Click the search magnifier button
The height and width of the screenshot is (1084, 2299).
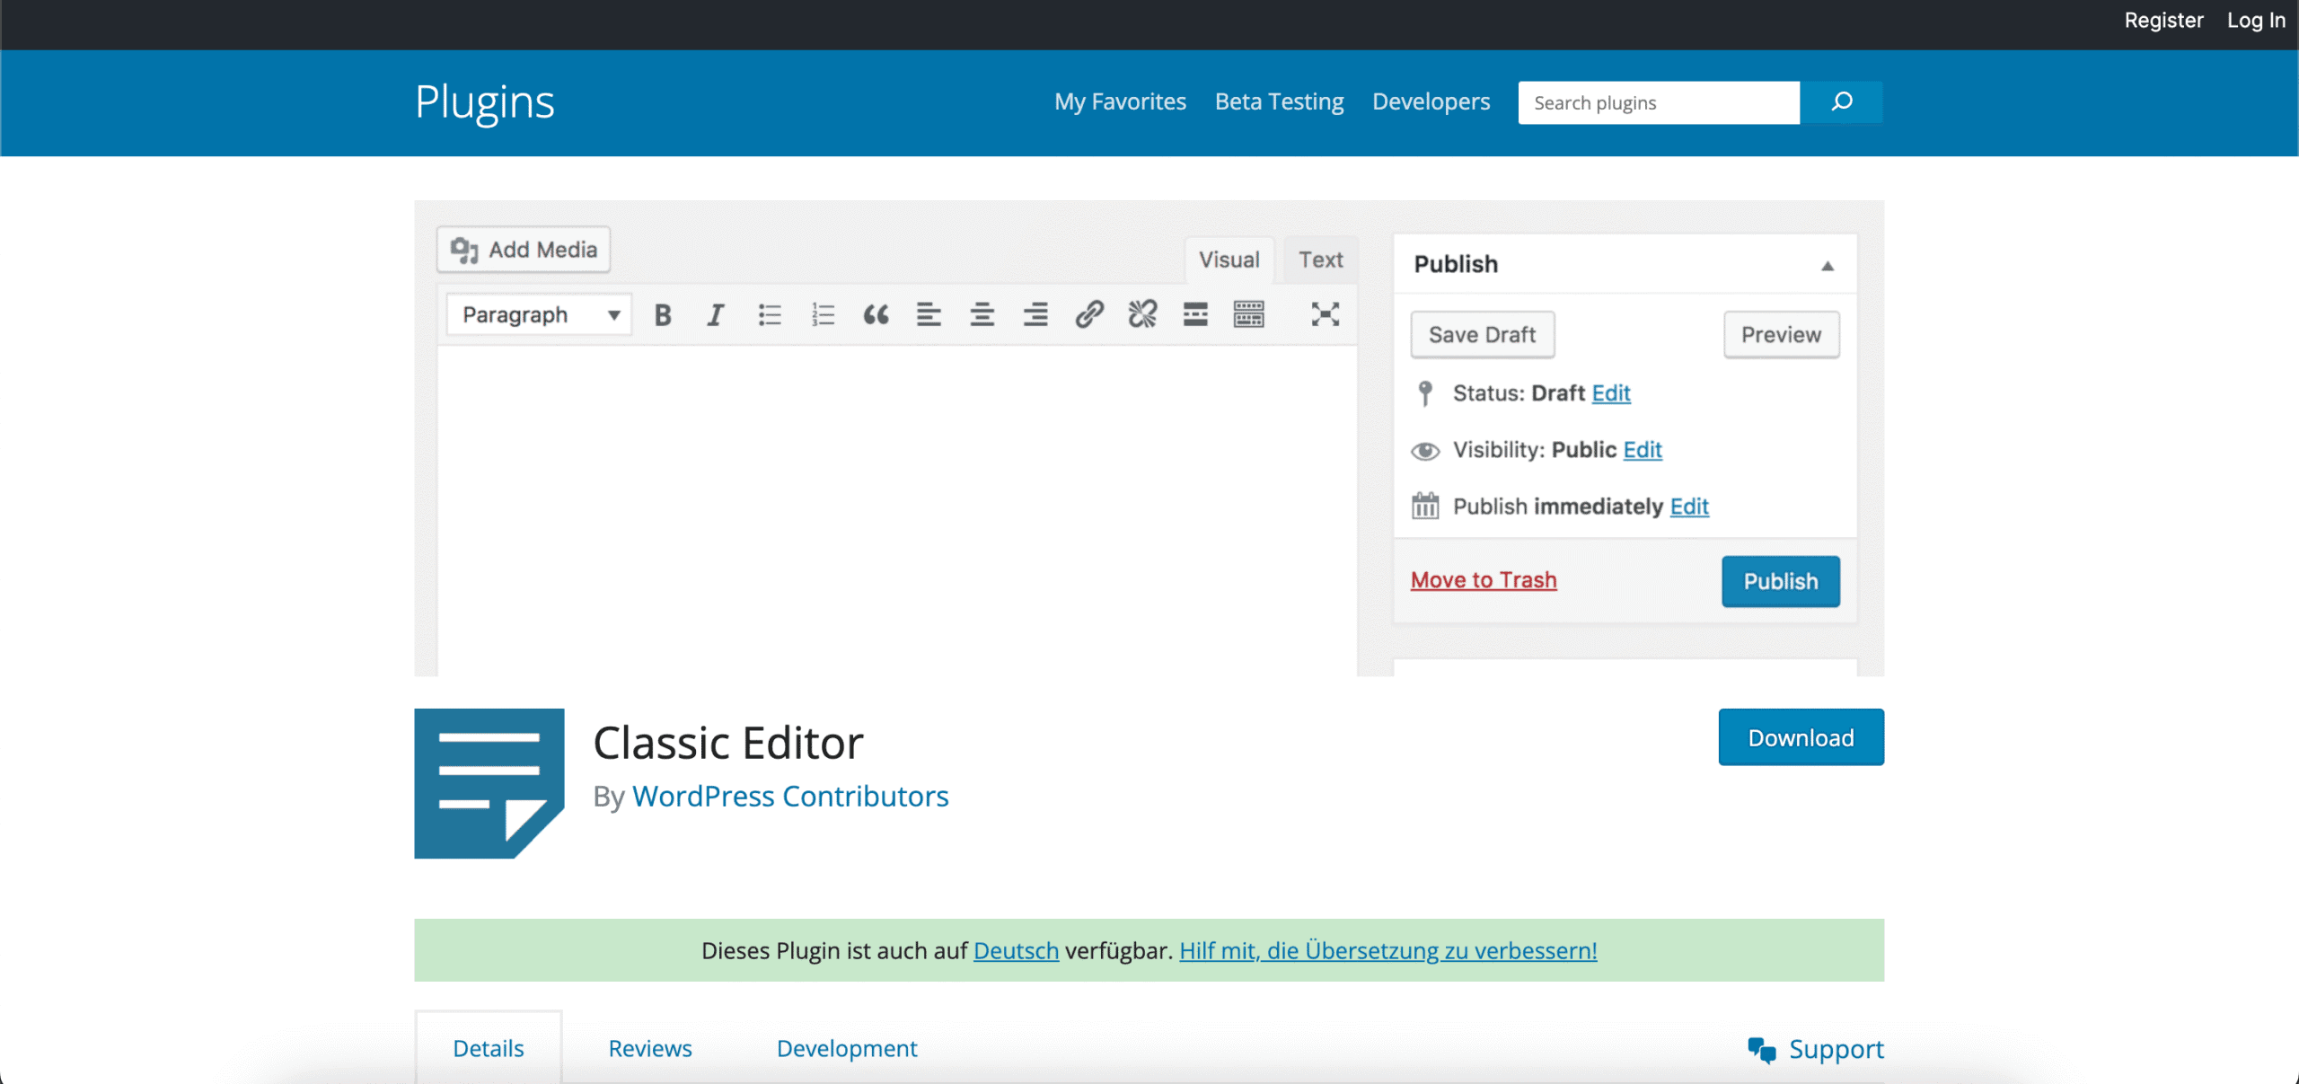tap(1841, 102)
